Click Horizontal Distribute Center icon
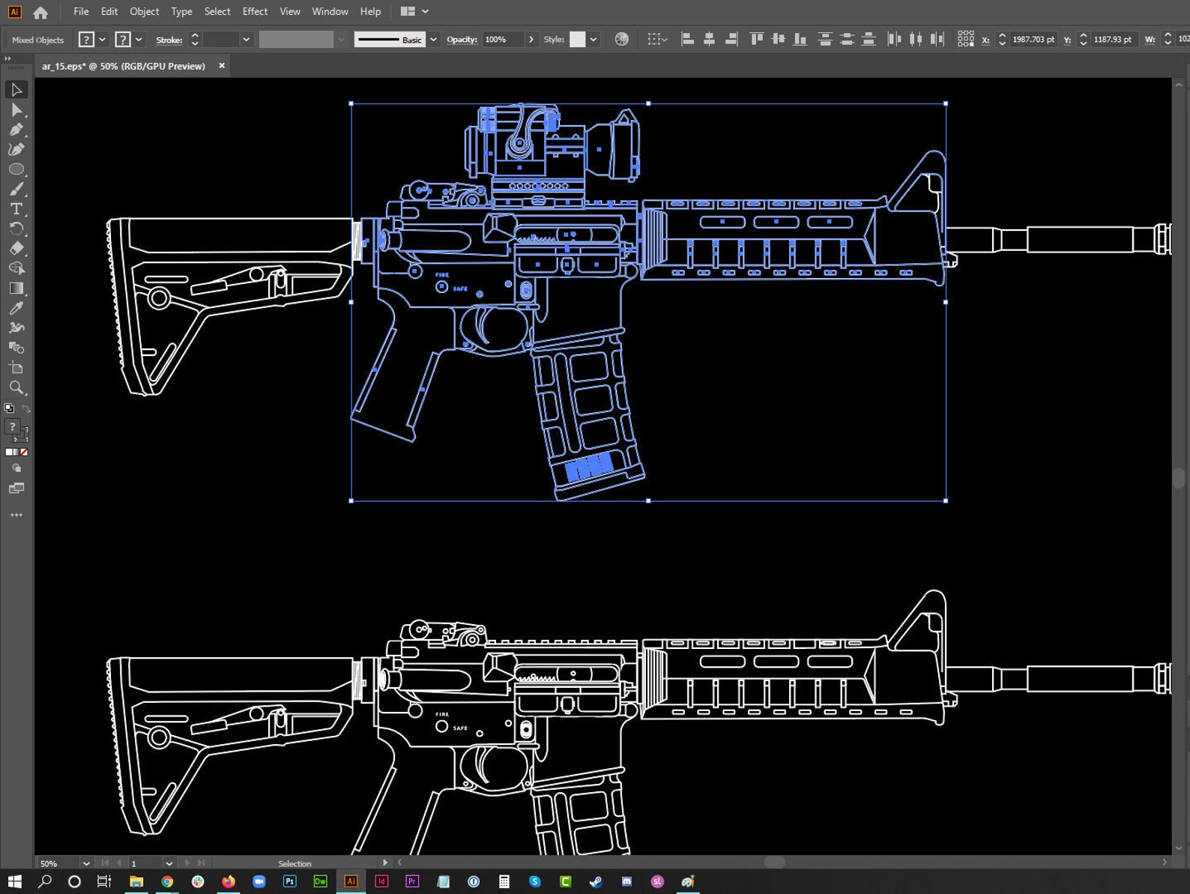 (916, 39)
